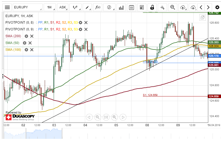
Task: Open the hamburger main menu
Action: tap(7, 7)
